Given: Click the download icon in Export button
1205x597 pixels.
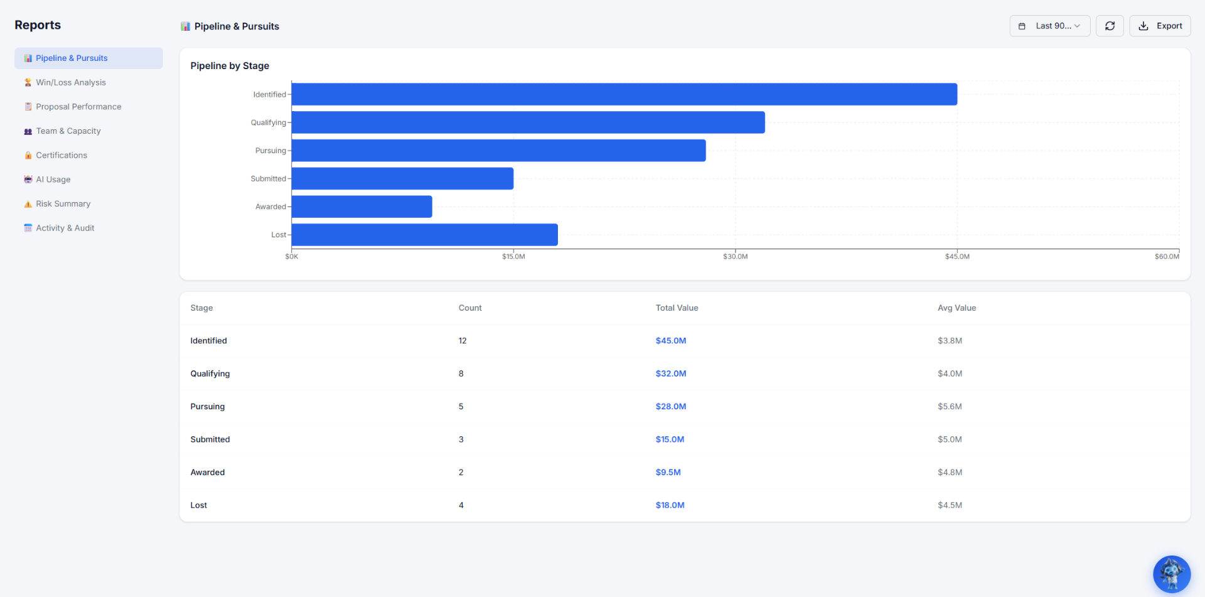Looking at the screenshot, I should pyautogui.click(x=1143, y=26).
